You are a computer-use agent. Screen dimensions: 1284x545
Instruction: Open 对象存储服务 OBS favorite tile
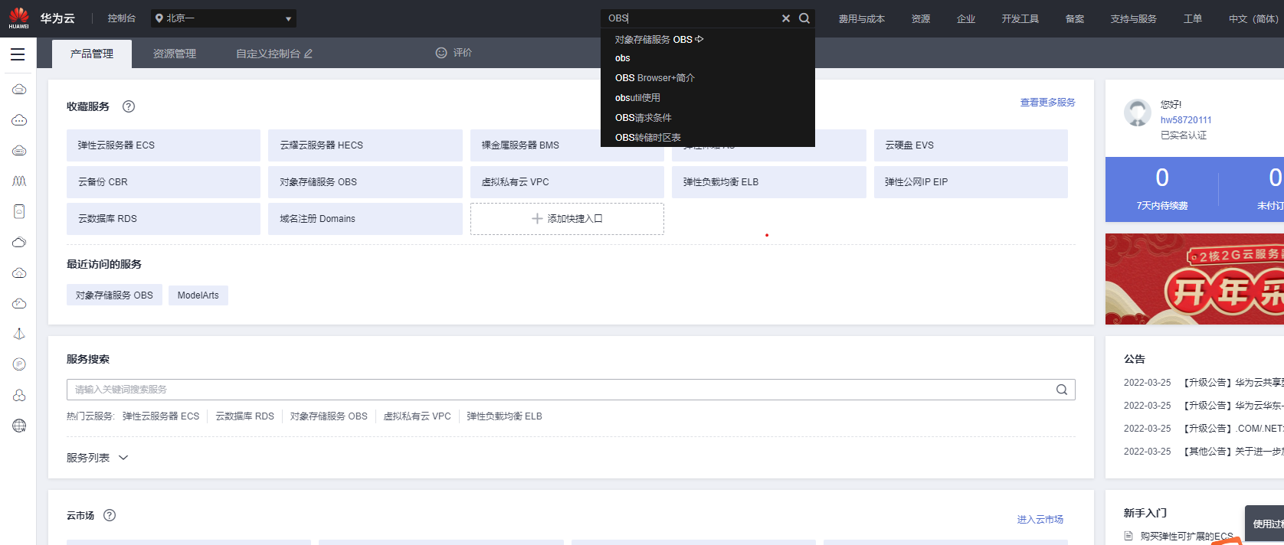tap(365, 182)
